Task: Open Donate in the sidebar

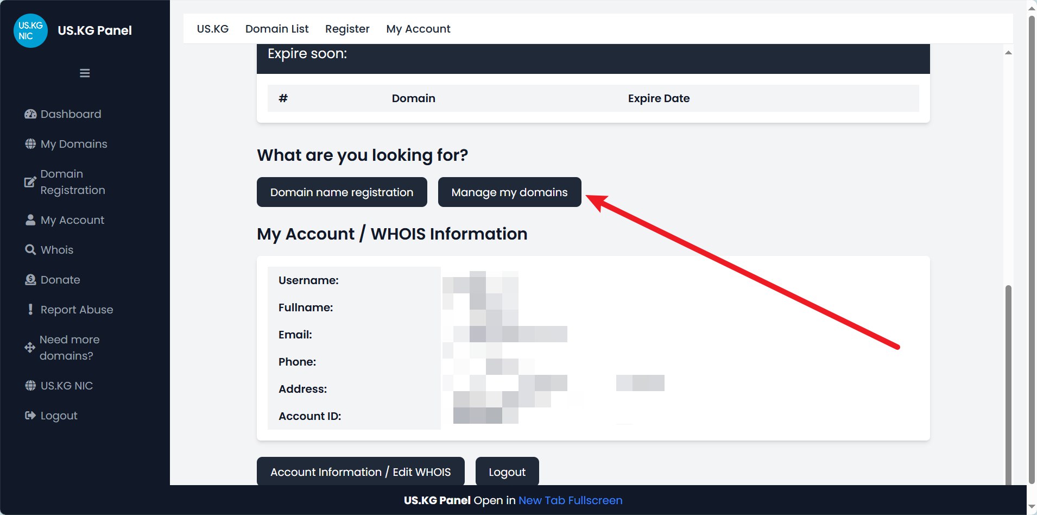Action: (x=60, y=280)
